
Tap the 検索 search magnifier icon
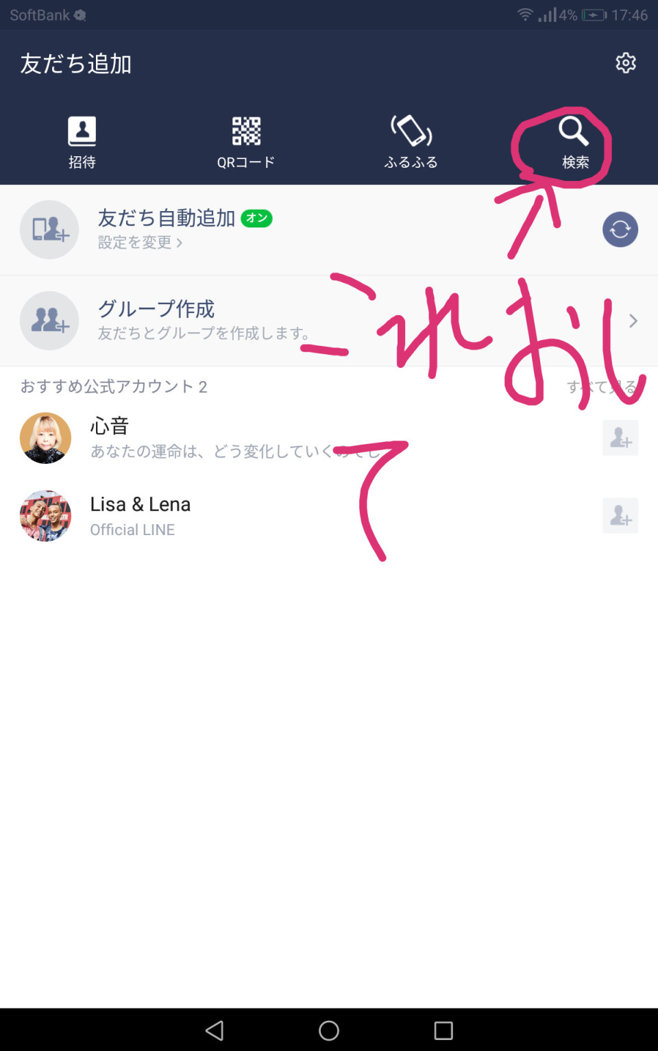pyautogui.click(x=574, y=131)
